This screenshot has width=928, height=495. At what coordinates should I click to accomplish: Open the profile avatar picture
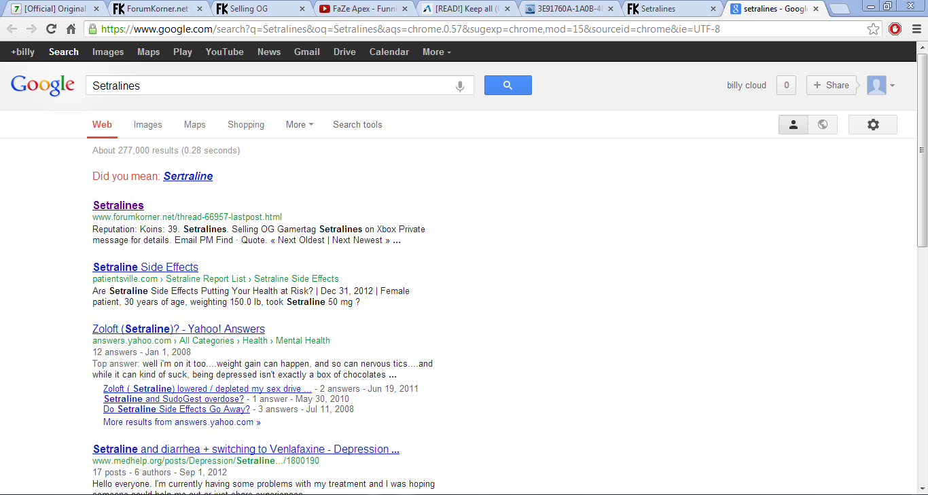(x=876, y=86)
